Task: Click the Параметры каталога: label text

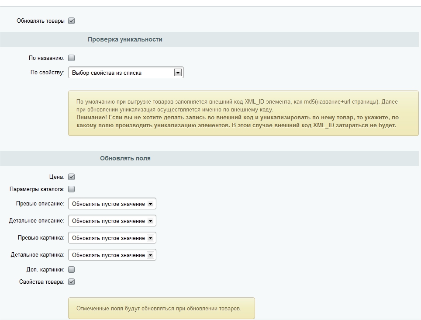Action: (x=37, y=189)
